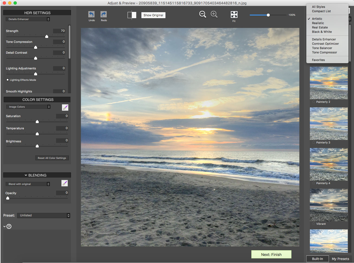Click the Detail Contrast slider handle
Image resolution: width=354 pixels, height=263 pixels.
[35, 58]
